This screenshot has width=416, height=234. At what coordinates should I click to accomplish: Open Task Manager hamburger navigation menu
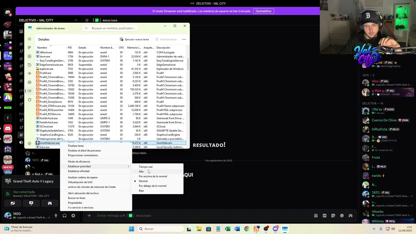pos(29,39)
